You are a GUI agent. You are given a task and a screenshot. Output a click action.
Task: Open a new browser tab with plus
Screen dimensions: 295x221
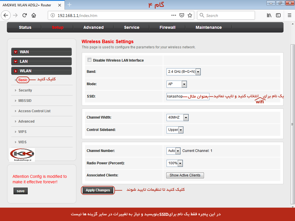(69, 5)
